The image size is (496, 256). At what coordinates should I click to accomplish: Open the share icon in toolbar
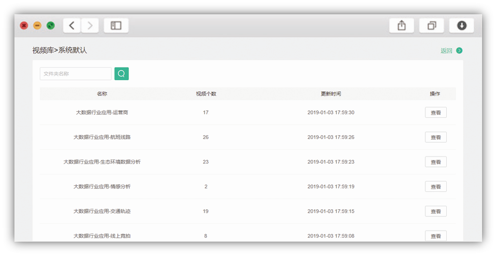401,26
